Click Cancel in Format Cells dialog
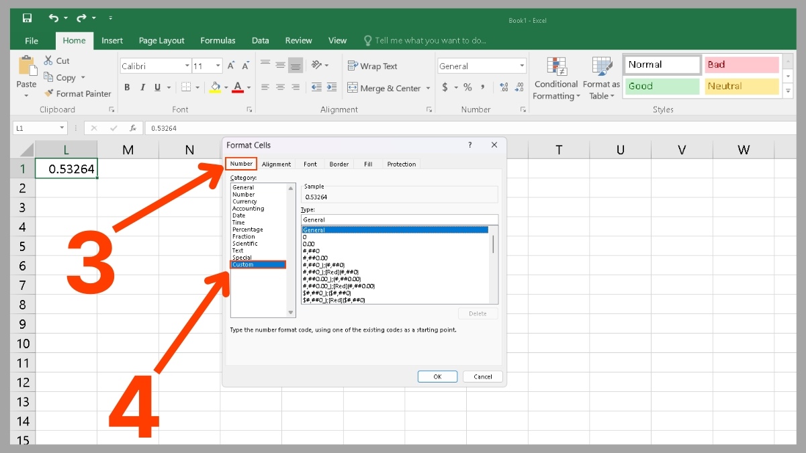This screenshot has height=453, width=806. (483, 376)
